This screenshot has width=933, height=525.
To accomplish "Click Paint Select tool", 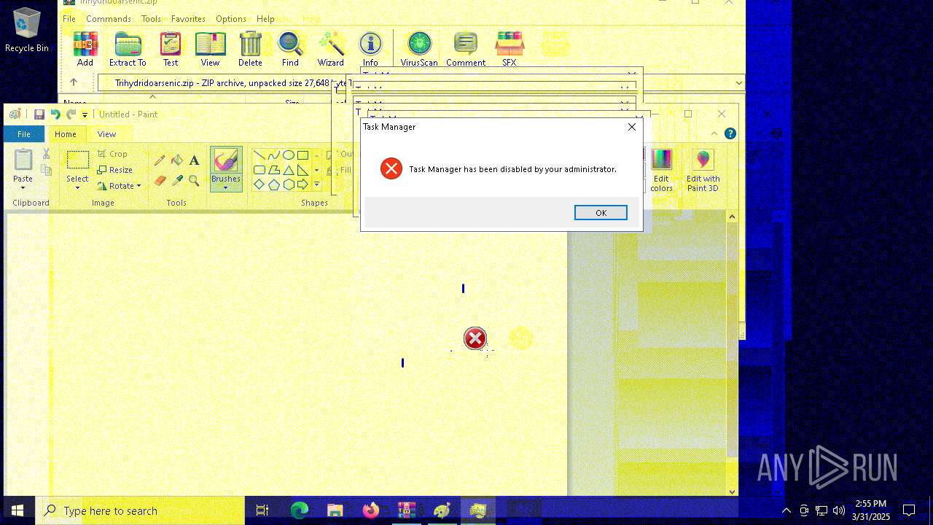I will coord(77,163).
